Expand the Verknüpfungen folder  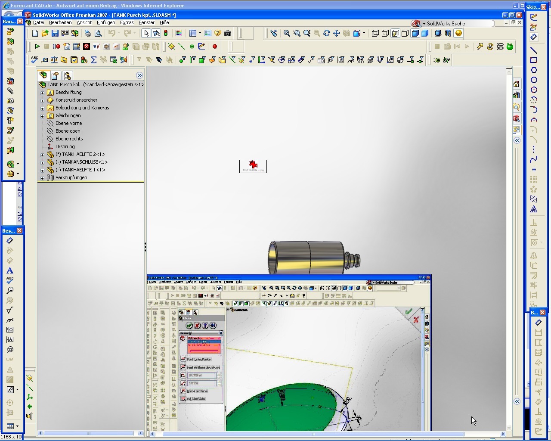point(42,178)
